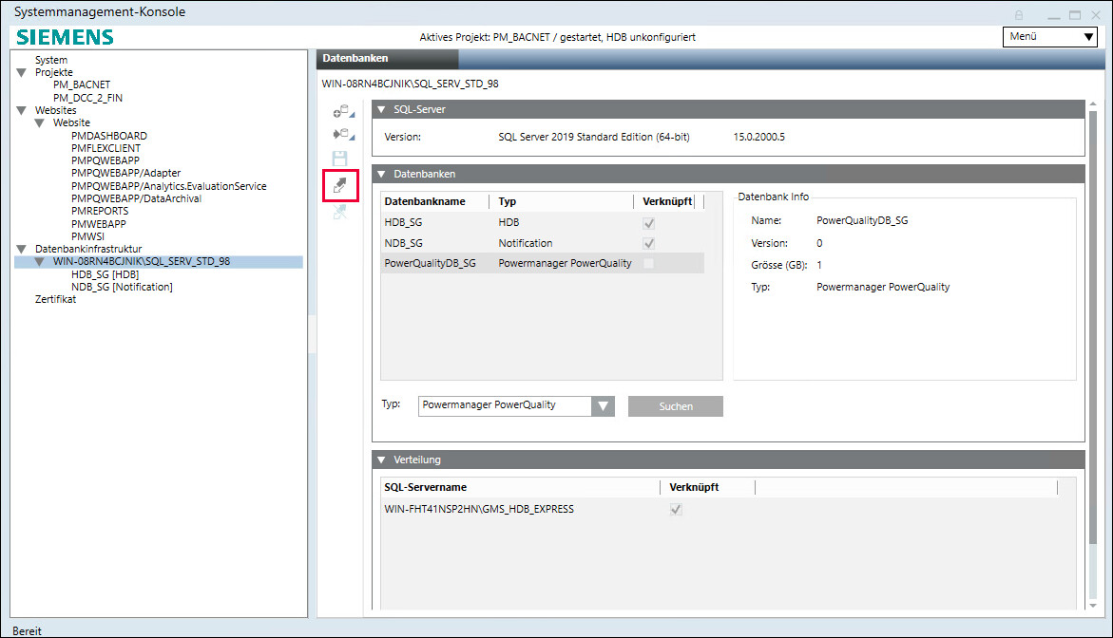Click the lock icon in title bar
Image resolution: width=1113 pixels, height=638 pixels.
coord(1019,14)
